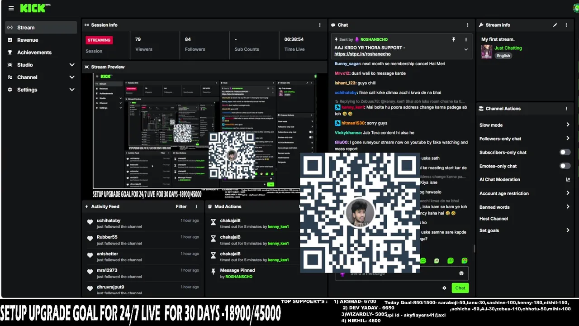Image resolution: width=579 pixels, height=326 pixels.
Task: Click username Bunny_sagar in chat
Action: [x=347, y=64]
